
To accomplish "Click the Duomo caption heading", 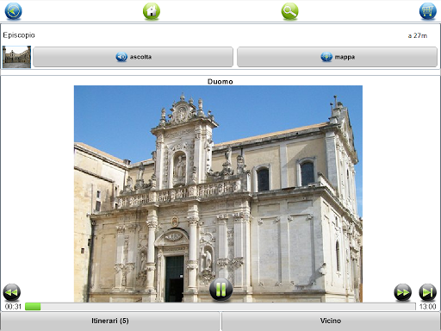I will pyautogui.click(x=220, y=82).
